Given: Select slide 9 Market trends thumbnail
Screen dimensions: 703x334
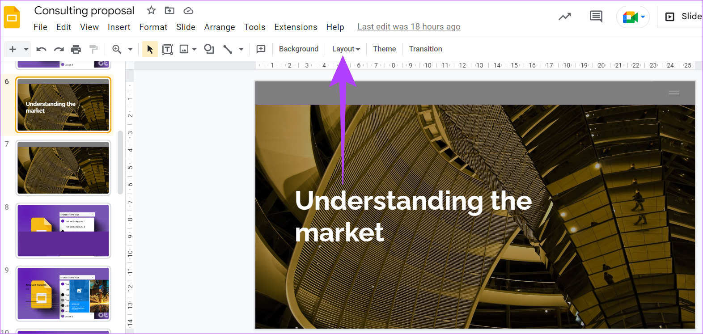Looking at the screenshot, I should (63, 294).
